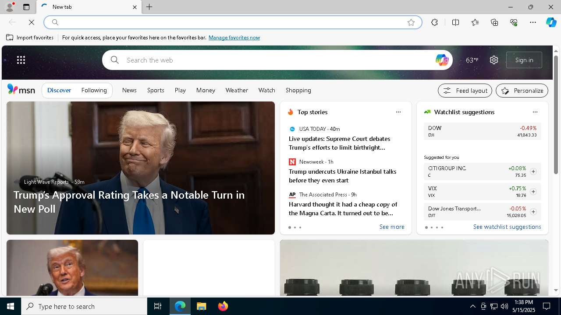Open the Weather section
Image resolution: width=561 pixels, height=315 pixels.
click(x=237, y=90)
